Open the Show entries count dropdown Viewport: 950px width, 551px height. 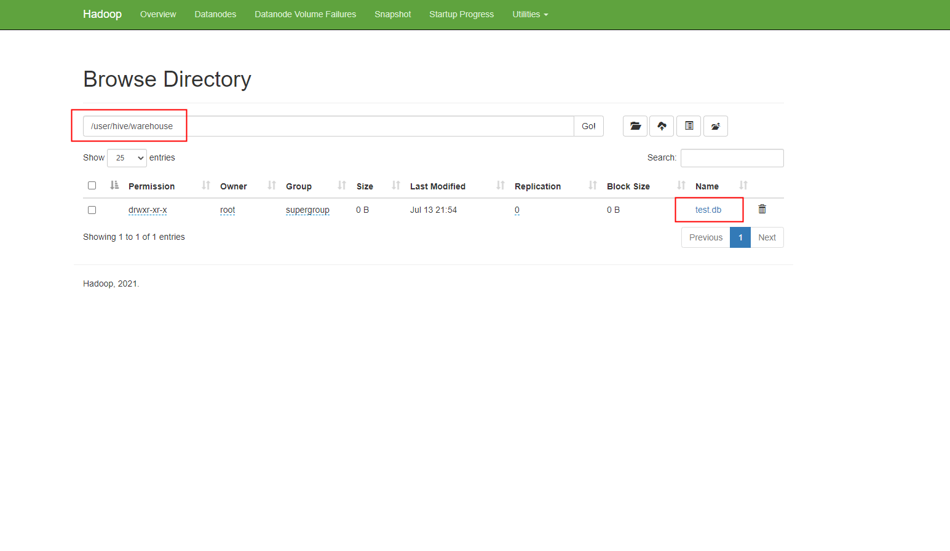[127, 158]
